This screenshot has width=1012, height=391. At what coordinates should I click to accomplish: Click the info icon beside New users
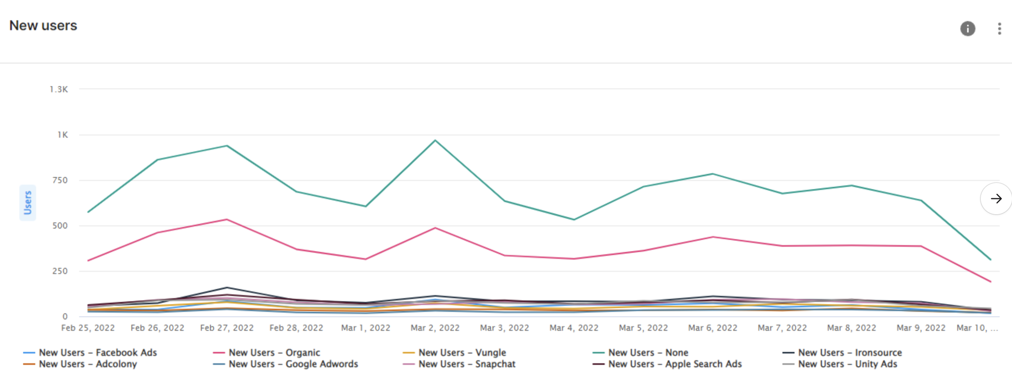967,29
